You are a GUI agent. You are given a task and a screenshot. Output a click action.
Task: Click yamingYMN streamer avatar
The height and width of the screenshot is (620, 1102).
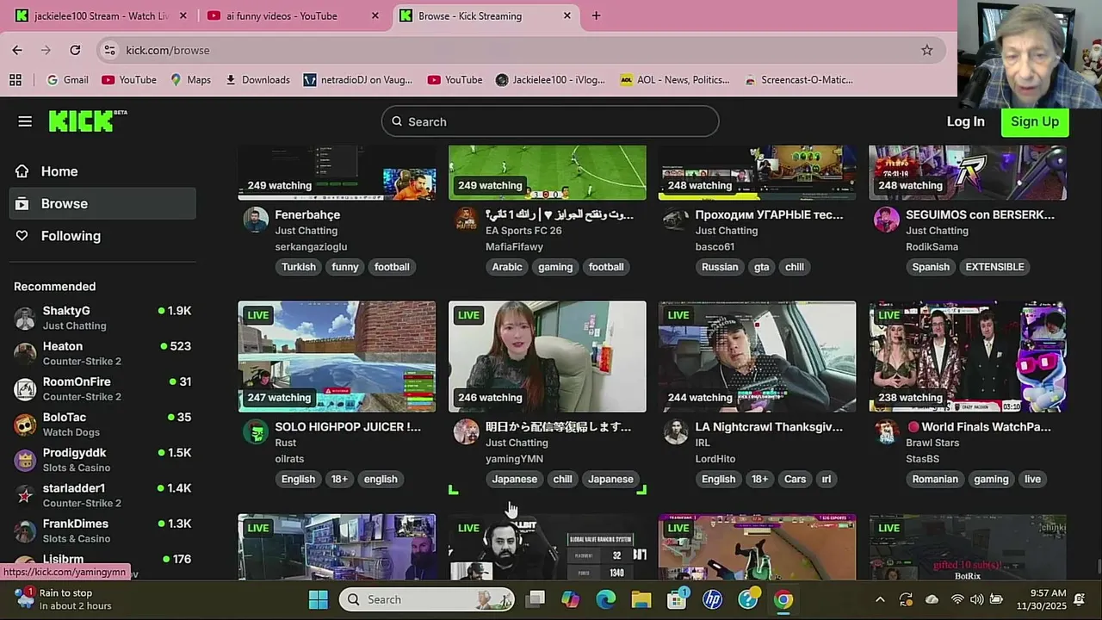point(466,431)
